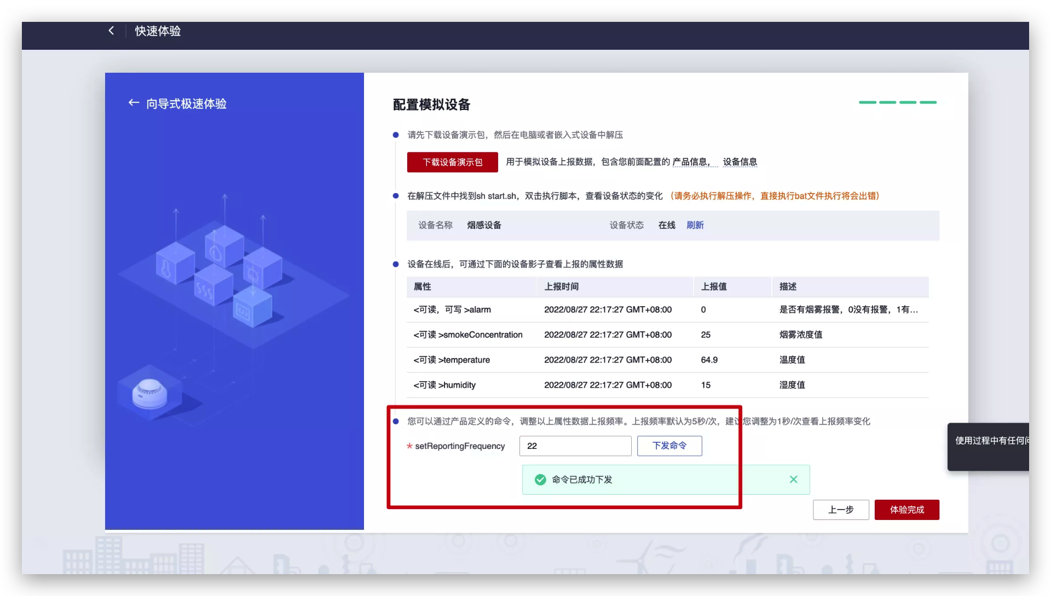Click the left arrow beside 向导式极速体验
Screen dimensions: 1051x596
[x=134, y=103]
